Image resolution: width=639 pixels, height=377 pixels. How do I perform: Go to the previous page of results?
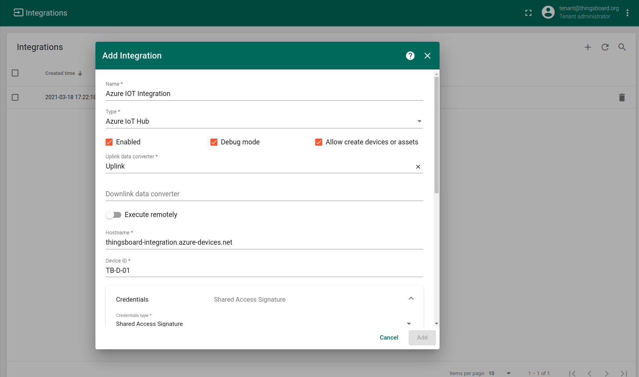point(589,373)
